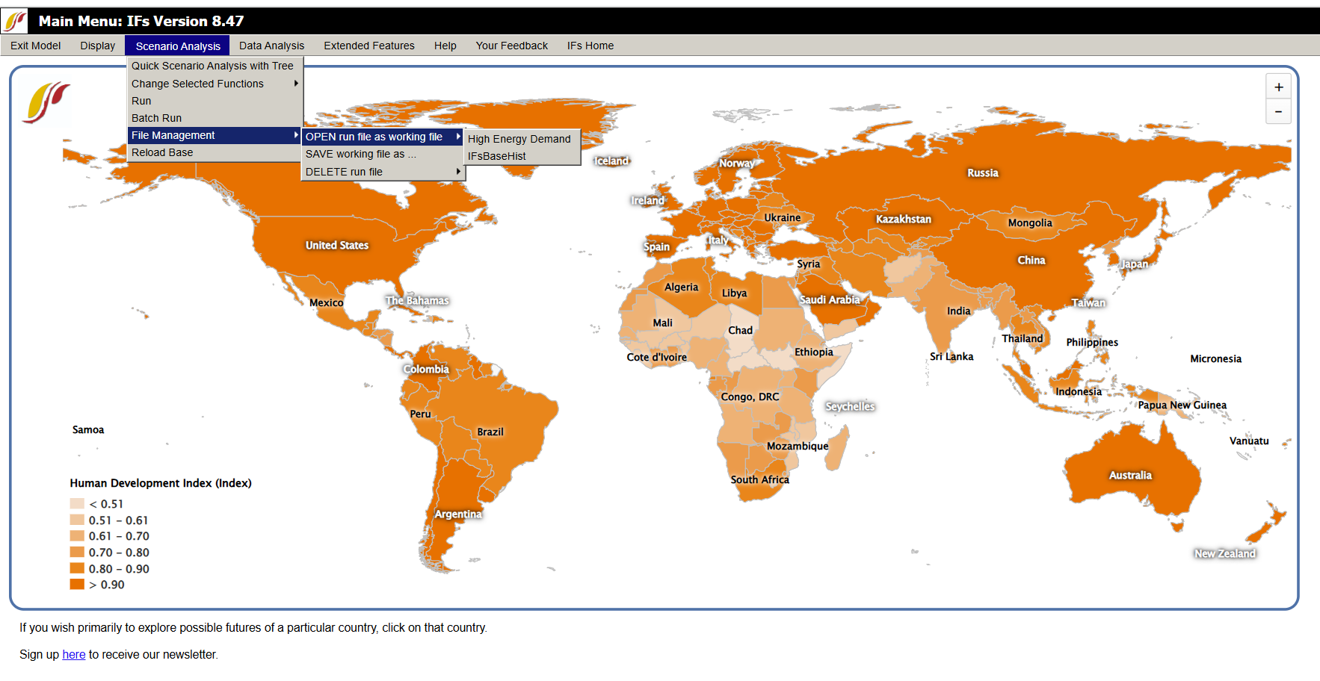Viewport: 1320px width, 681px height.
Task: Click the flame logo on the map
Action: (x=46, y=102)
